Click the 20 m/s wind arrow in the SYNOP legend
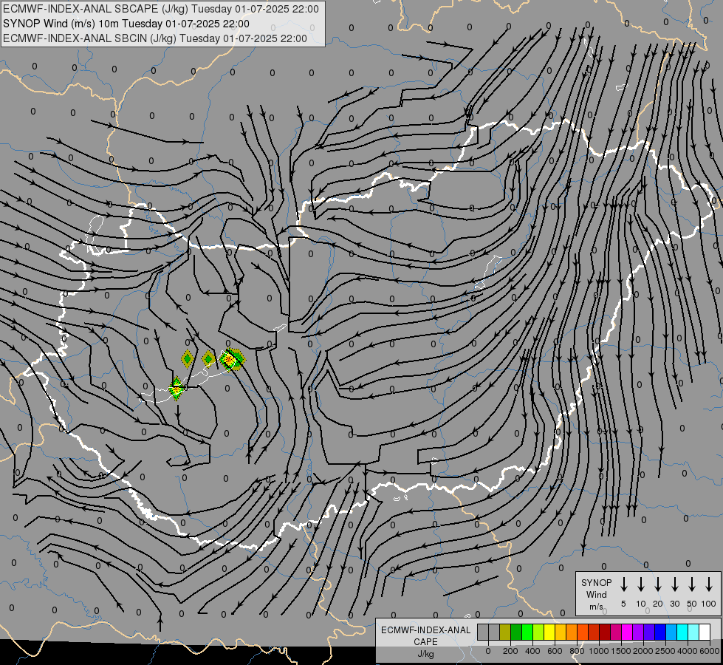 click(x=657, y=584)
